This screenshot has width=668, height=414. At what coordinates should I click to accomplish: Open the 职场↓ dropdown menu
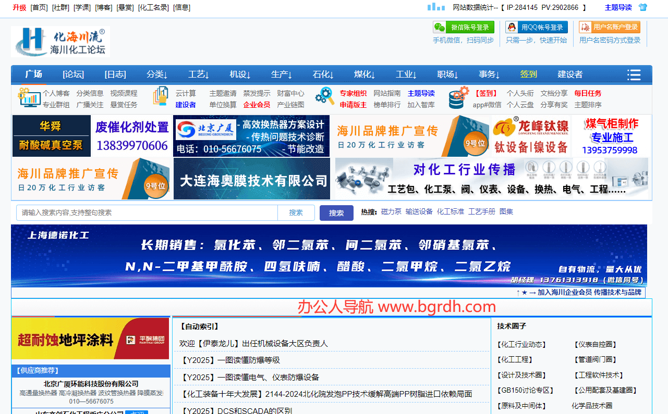click(448, 74)
